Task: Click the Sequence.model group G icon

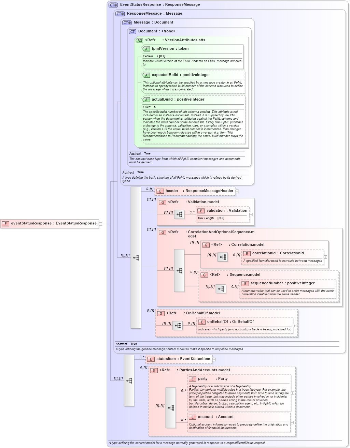Action: click(204, 275)
